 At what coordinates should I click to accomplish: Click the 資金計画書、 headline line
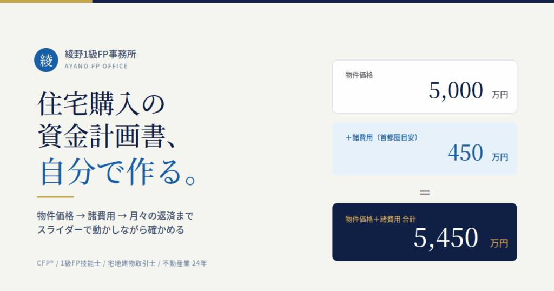pos(107,136)
